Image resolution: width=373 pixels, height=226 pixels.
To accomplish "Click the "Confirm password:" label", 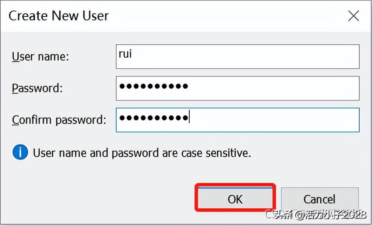I will (x=59, y=120).
